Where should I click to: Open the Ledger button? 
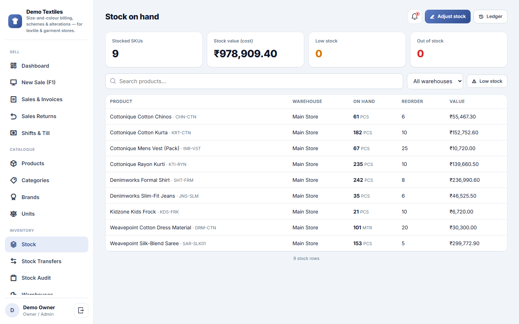491,17
